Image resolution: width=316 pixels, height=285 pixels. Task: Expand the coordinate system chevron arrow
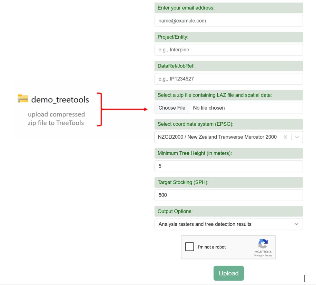[297, 137]
